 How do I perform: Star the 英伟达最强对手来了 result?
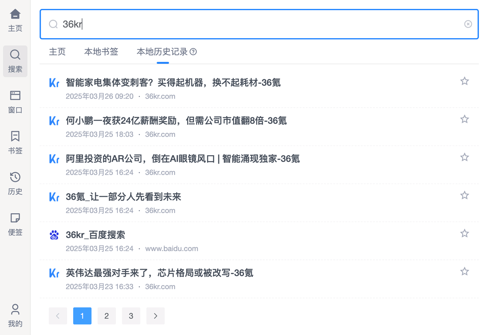pyautogui.click(x=464, y=271)
